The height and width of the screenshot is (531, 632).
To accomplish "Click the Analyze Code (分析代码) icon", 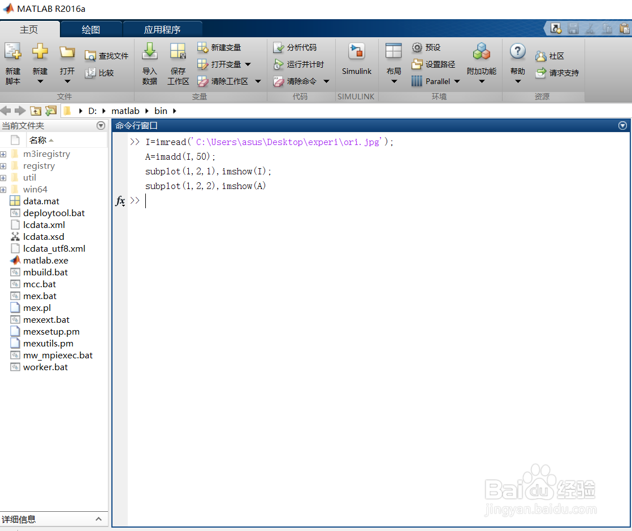I will point(279,47).
